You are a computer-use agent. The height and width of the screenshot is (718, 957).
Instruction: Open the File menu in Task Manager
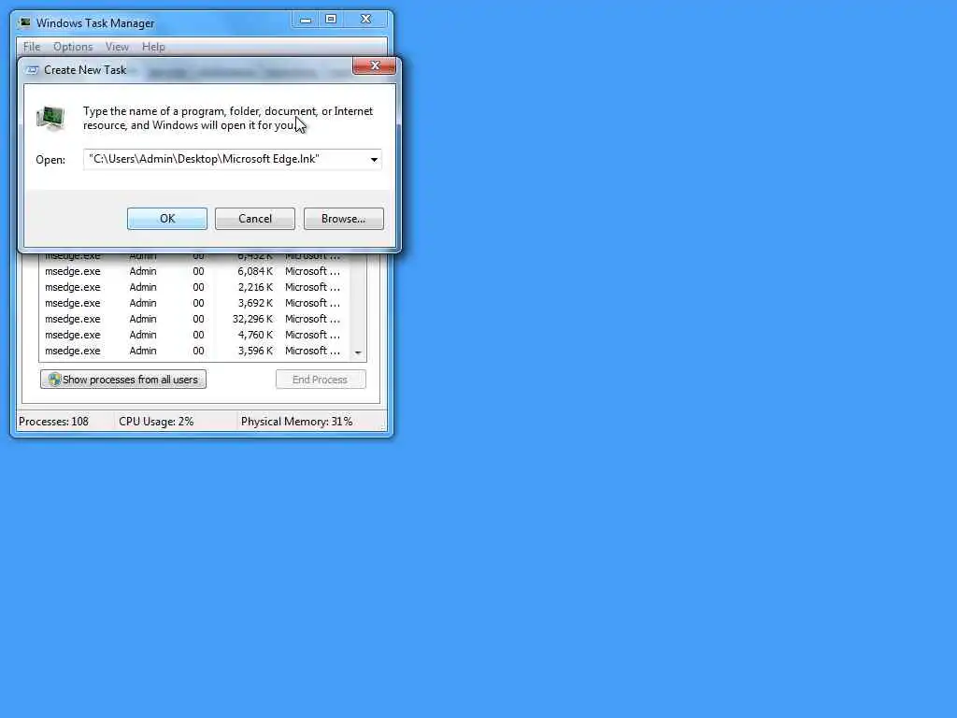(x=32, y=47)
